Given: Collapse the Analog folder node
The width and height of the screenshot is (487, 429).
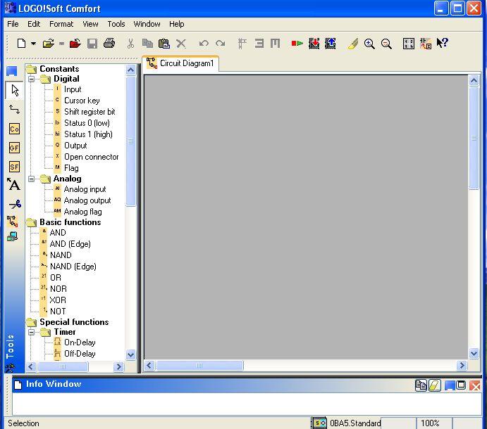Looking at the screenshot, I should (x=32, y=179).
